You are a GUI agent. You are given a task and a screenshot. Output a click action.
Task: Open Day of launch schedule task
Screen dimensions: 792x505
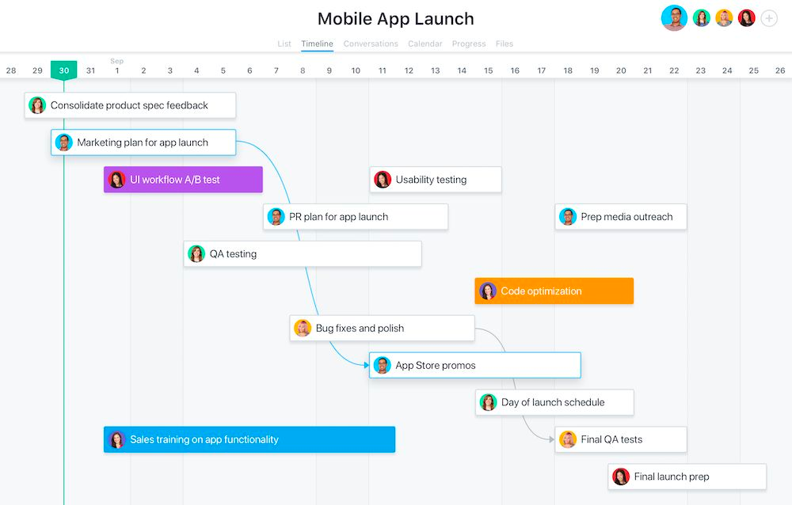tap(554, 402)
